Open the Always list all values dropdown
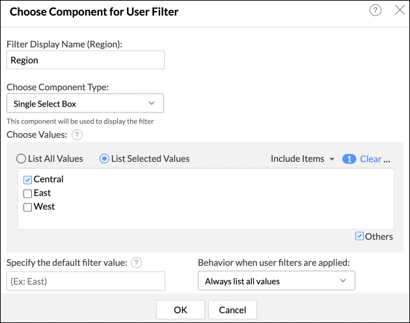 click(276, 281)
